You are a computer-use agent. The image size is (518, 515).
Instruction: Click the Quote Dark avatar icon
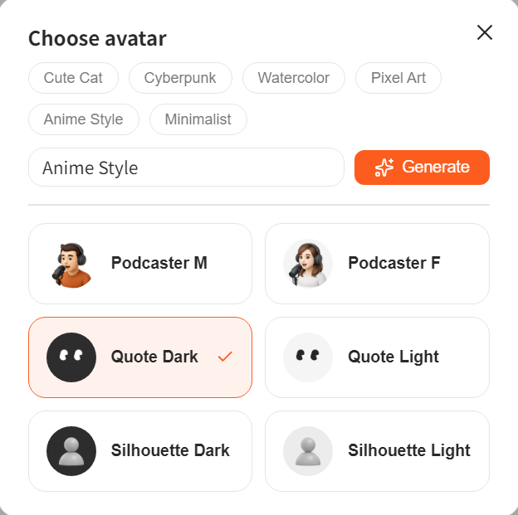click(71, 357)
